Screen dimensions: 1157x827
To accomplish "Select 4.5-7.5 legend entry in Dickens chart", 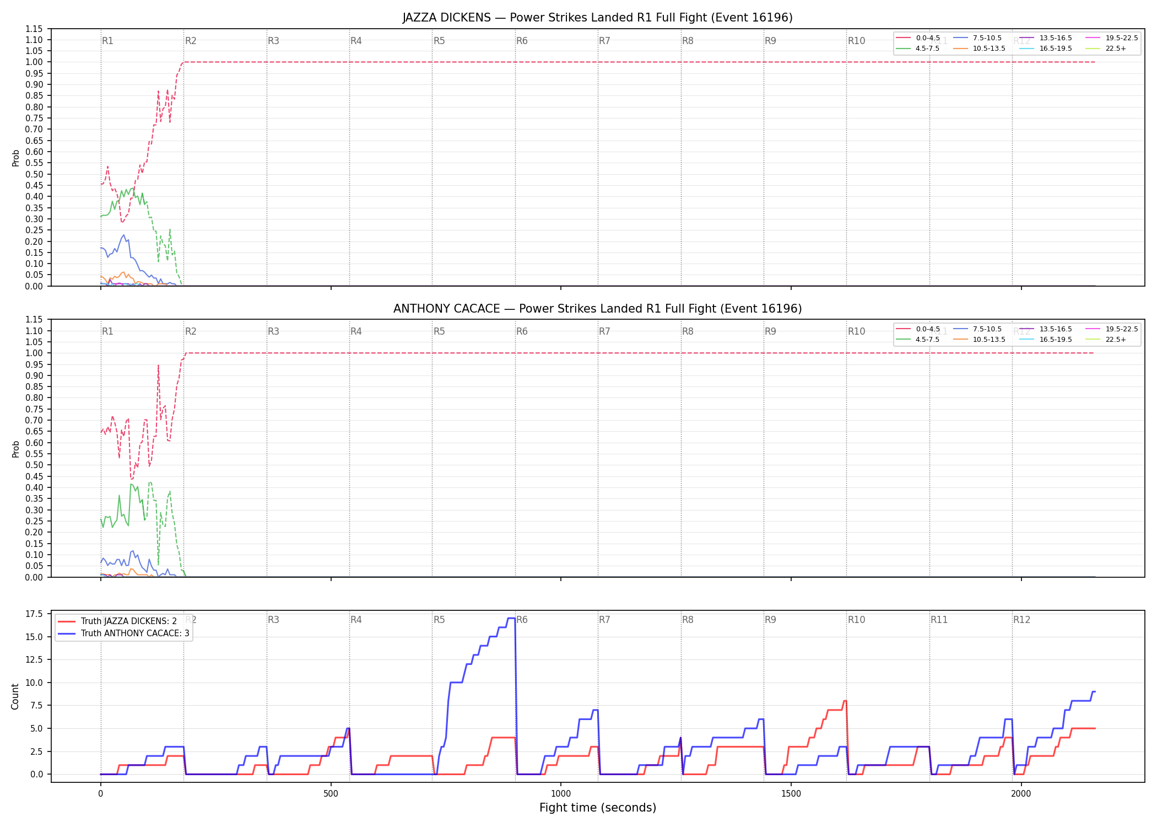I will pos(918,49).
